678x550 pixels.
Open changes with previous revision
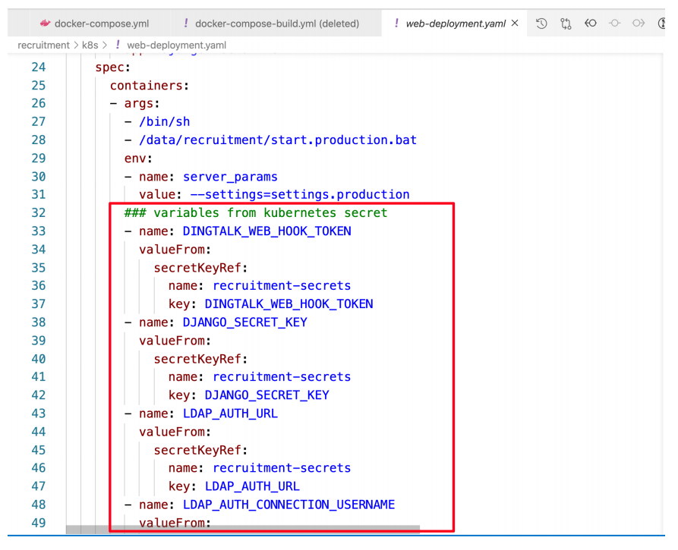point(589,24)
